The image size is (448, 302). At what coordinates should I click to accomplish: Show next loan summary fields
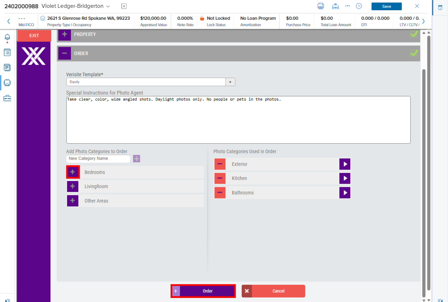coord(423,21)
